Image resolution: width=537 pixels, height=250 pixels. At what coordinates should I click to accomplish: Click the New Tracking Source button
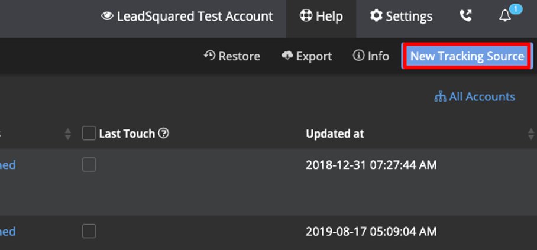[x=467, y=56]
